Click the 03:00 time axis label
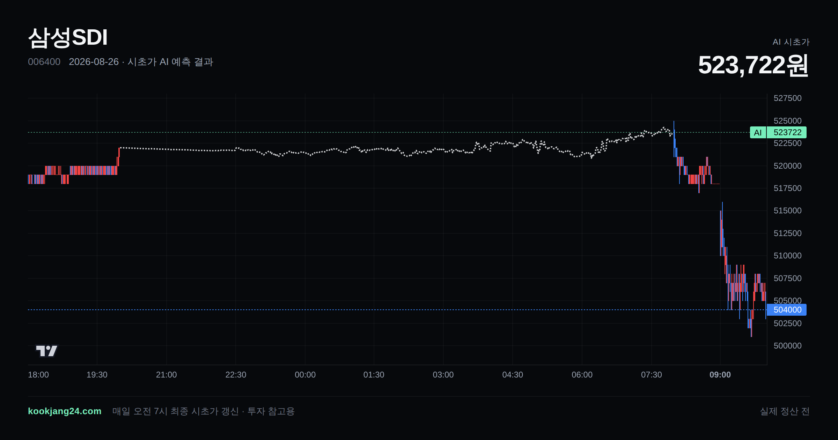Screen dimensions: 838x440 tap(443, 375)
